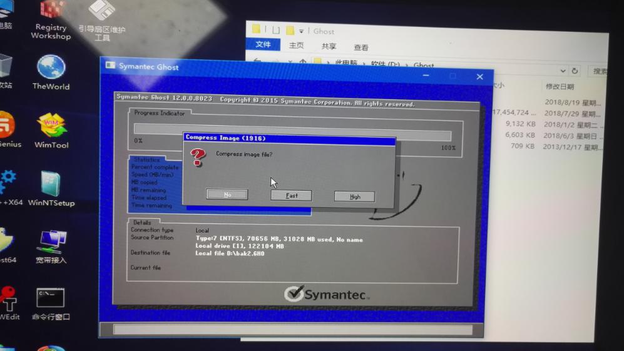The height and width of the screenshot is (351, 624).
Task: Open the 宽带接入 desktop icon
Action: pos(51,247)
